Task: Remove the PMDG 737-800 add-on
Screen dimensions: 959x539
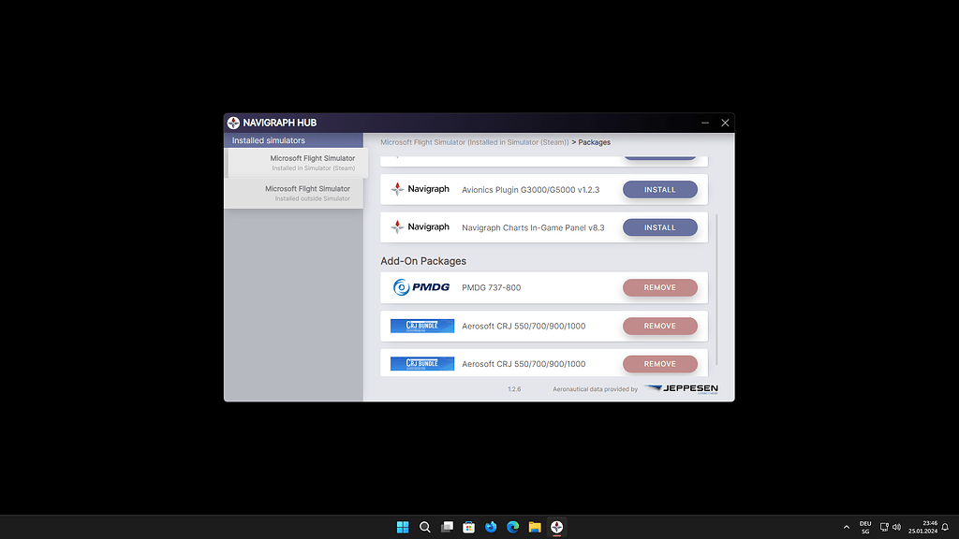Action: click(659, 287)
